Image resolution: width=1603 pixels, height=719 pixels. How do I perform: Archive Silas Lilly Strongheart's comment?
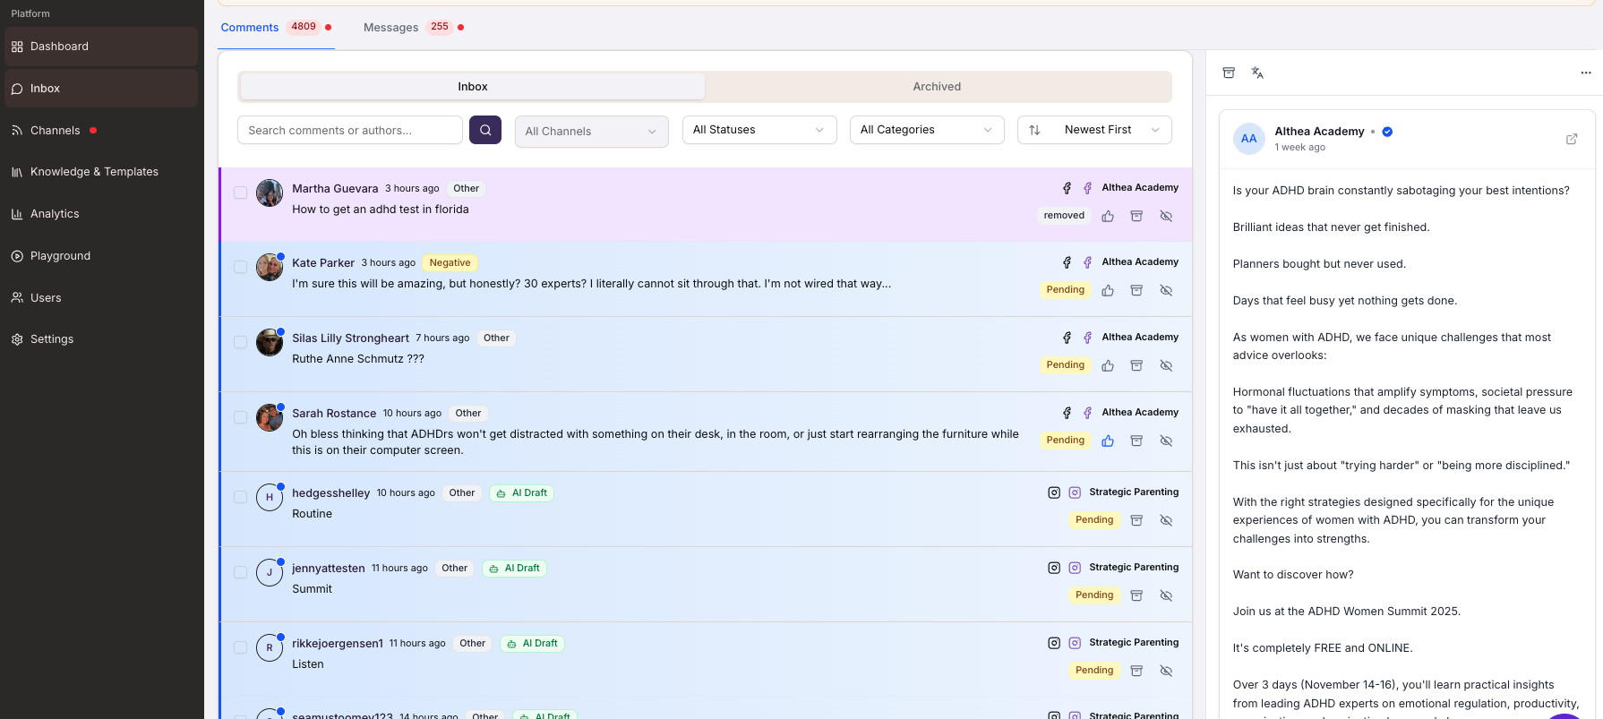[1136, 365]
